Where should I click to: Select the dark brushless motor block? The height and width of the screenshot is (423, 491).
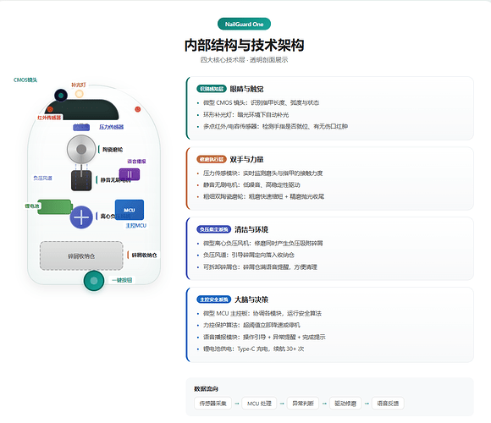pyautogui.click(x=81, y=180)
